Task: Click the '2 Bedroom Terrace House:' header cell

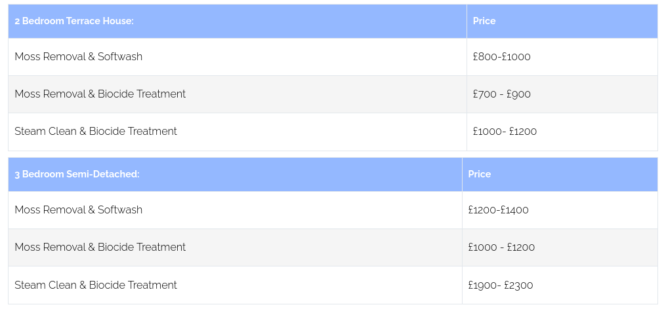Action: point(74,21)
